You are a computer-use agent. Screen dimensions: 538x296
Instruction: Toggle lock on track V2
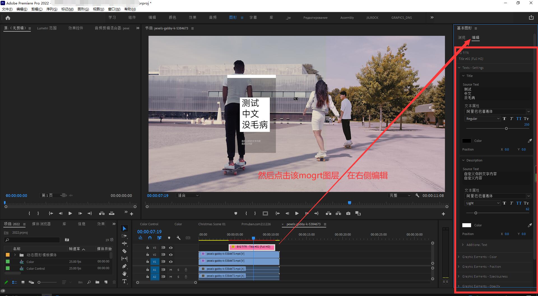click(x=147, y=255)
